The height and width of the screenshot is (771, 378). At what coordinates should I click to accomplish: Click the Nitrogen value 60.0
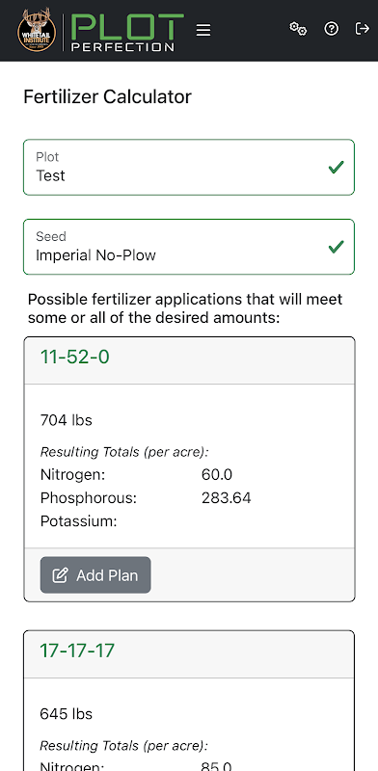(217, 475)
